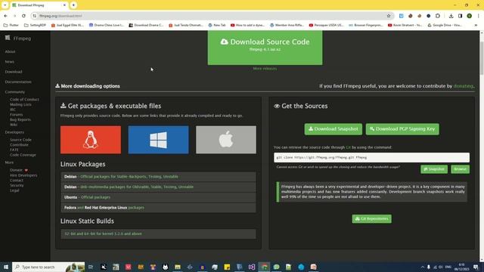Open Hire Developers sidebar link

[23, 175]
